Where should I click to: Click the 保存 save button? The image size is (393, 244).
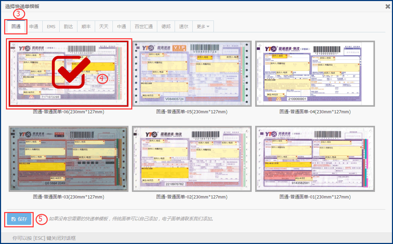pyautogui.click(x=19, y=219)
